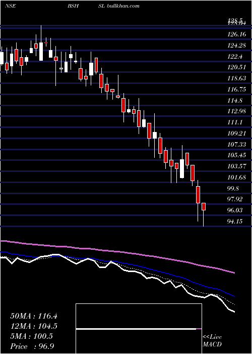Viewport: 252px width, 354px height.
Task: Click the bullkhan.com watermark text
Action: [x=123, y=6]
